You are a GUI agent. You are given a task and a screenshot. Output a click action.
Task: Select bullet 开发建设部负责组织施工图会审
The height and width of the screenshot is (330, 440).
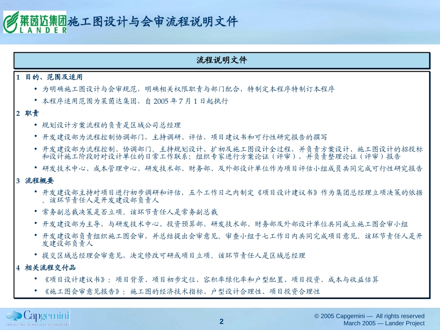pos(233,240)
